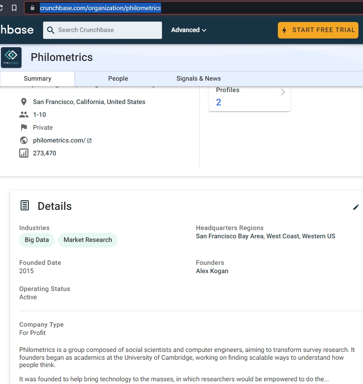
Task: Click the paragraph starting 'It was founded to help'
Action: (174, 379)
